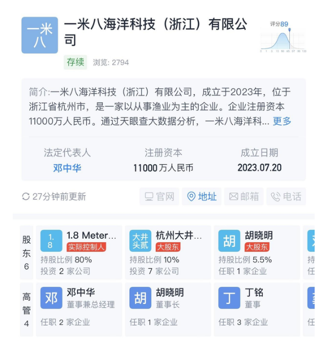Expand the intro with 更多 link
The image size is (321, 341).
click(x=282, y=121)
